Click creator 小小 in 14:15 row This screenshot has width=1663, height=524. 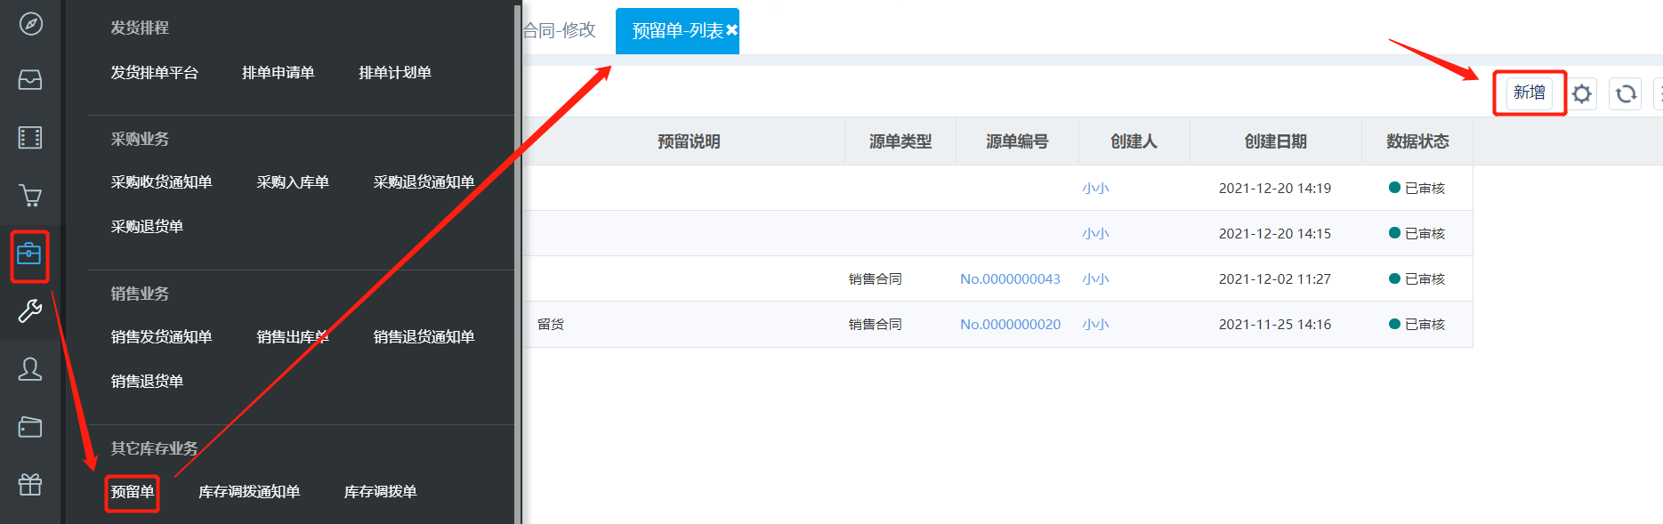(x=1095, y=234)
